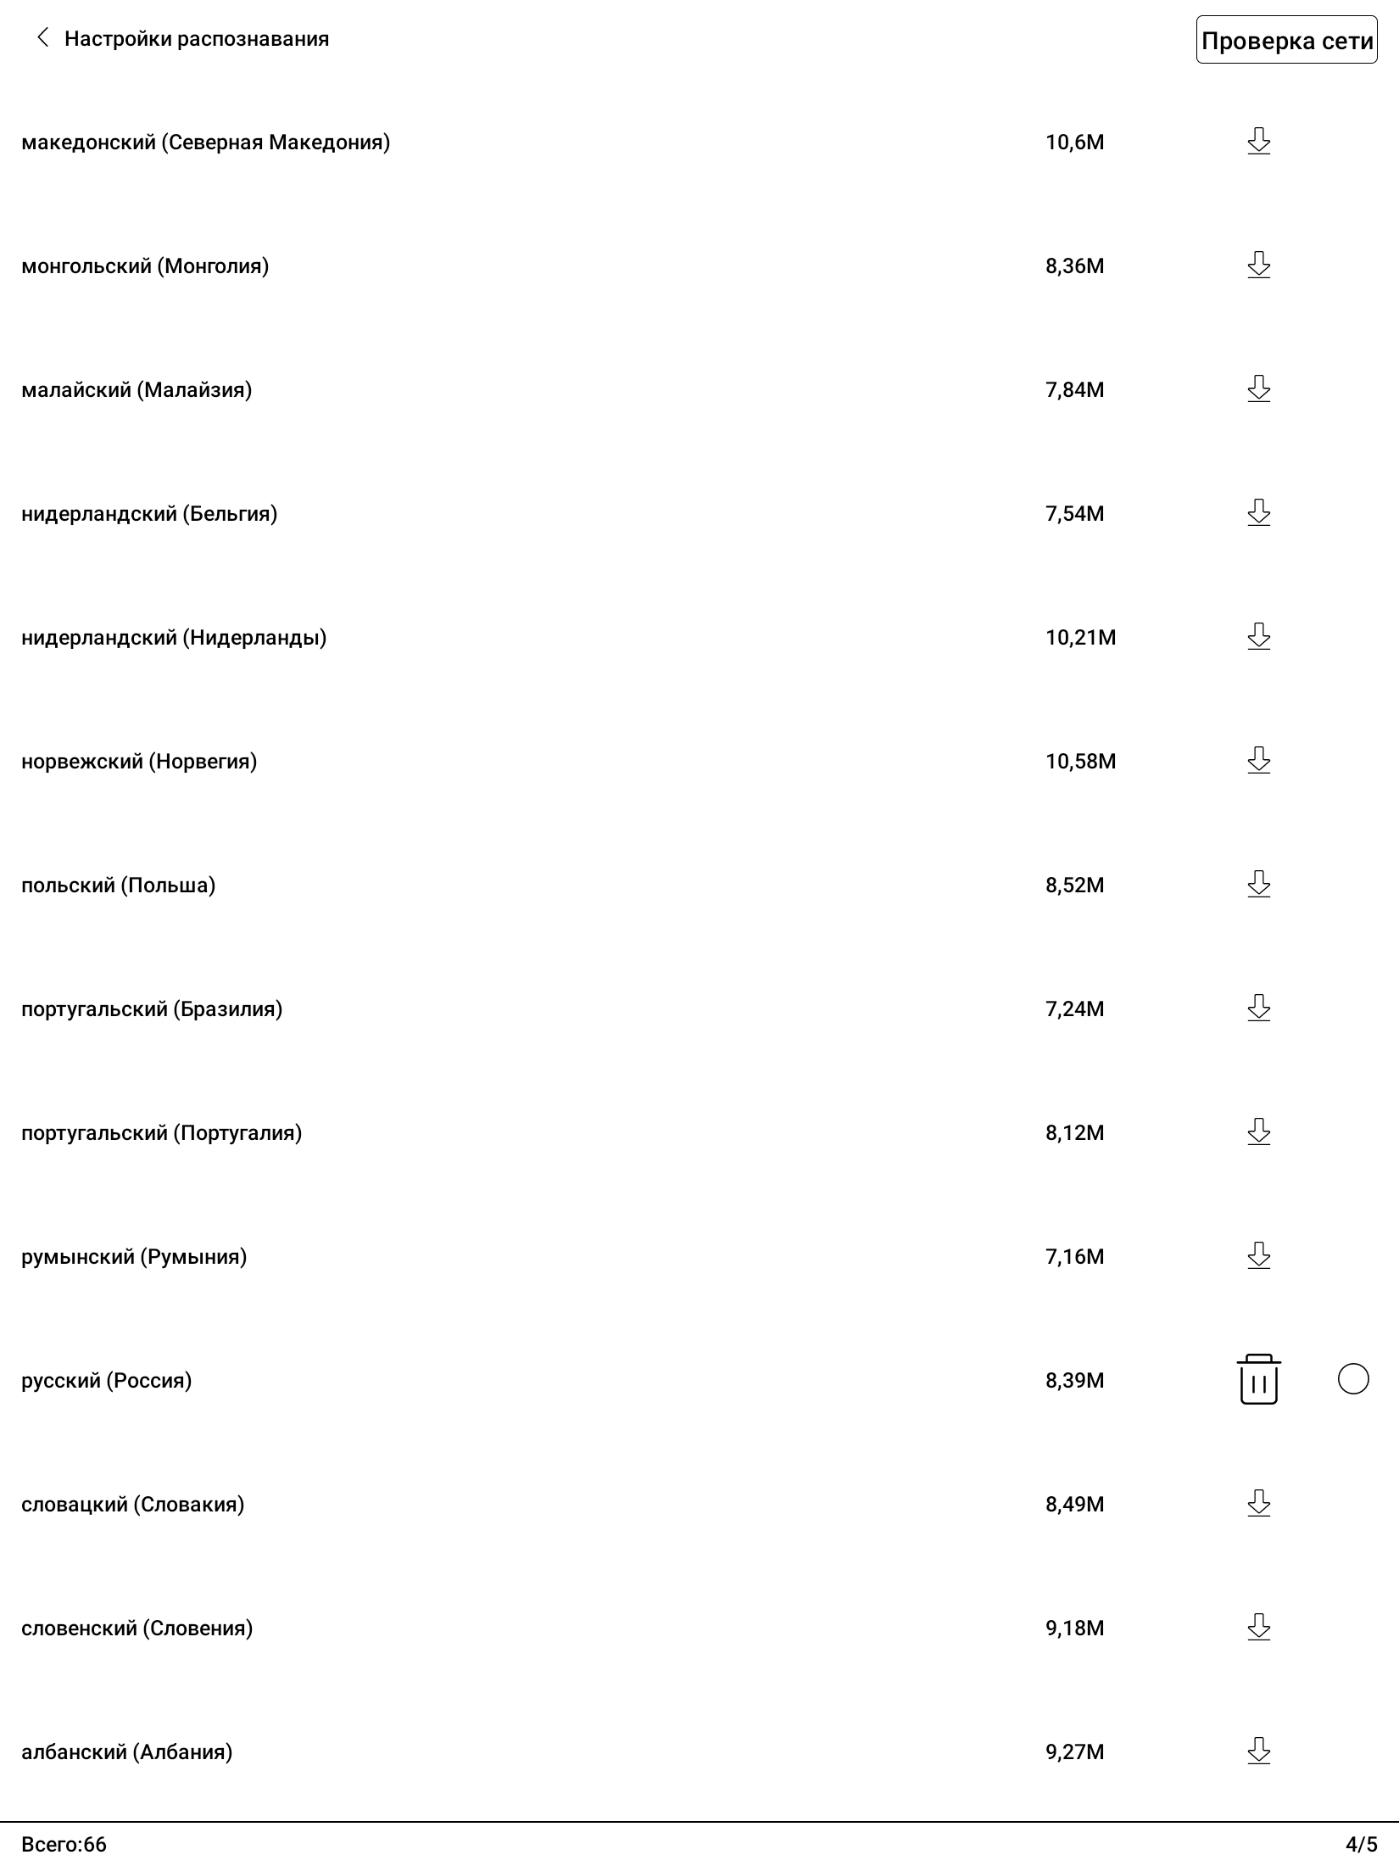Screen dimensions: 1399x1866
Task: Select the русский (Россия) list entry
Action: (x=107, y=1381)
